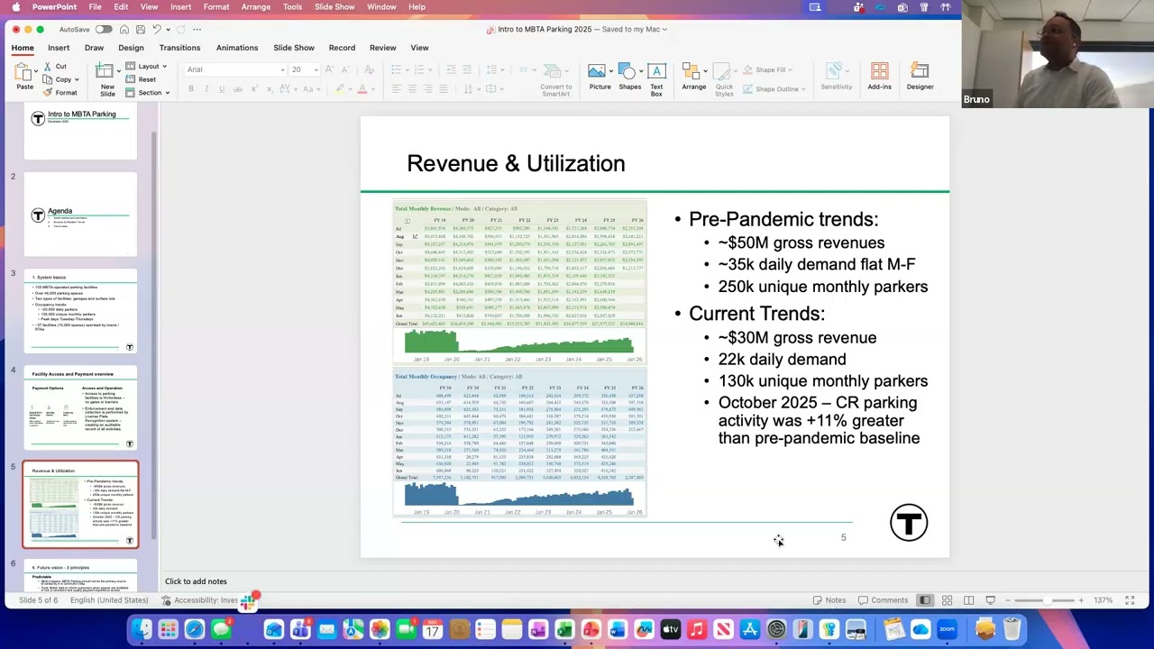Increase the font size

pyautogui.click(x=329, y=69)
